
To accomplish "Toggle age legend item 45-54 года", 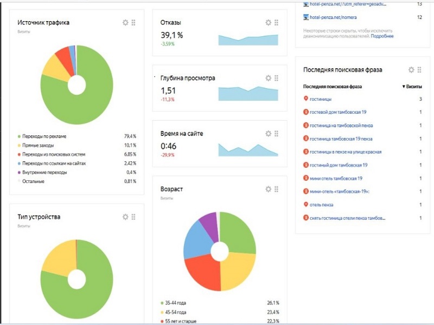I will tap(173, 312).
